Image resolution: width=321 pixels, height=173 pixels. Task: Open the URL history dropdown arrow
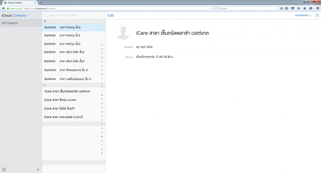tap(211, 8)
